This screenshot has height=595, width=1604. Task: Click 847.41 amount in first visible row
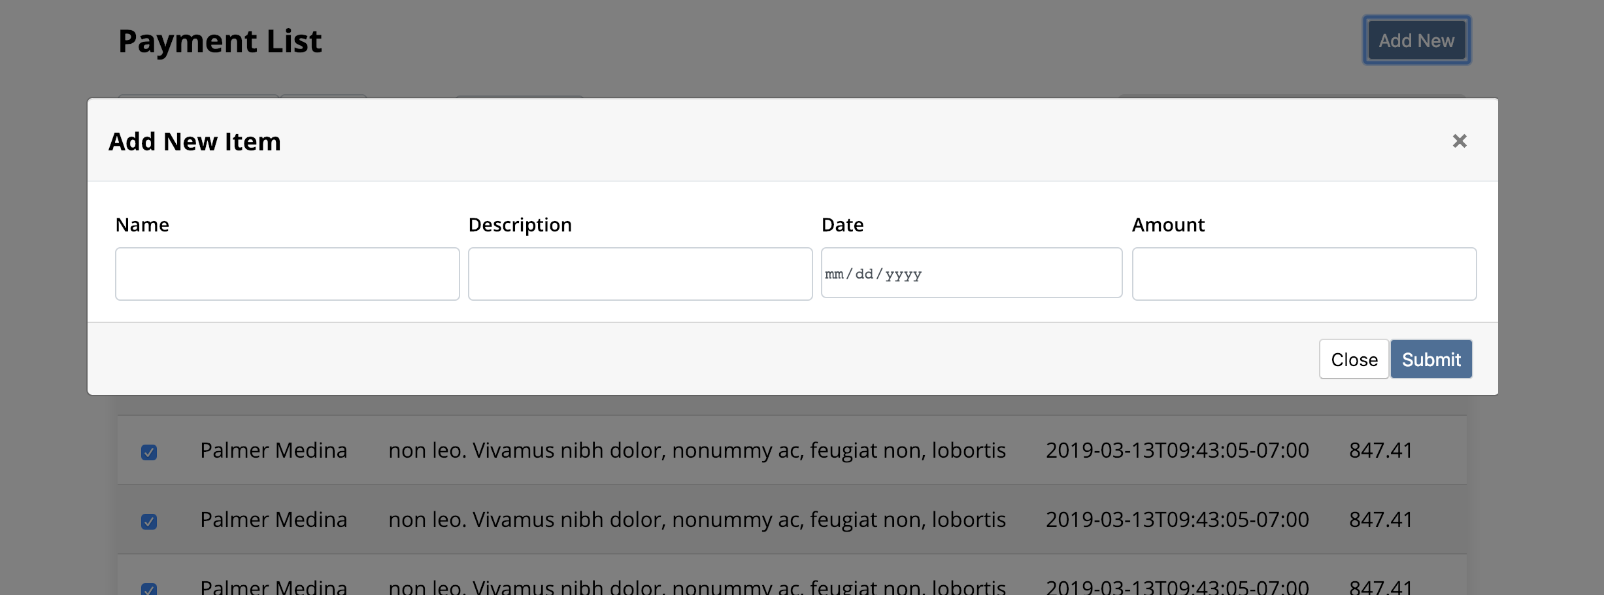click(1380, 450)
